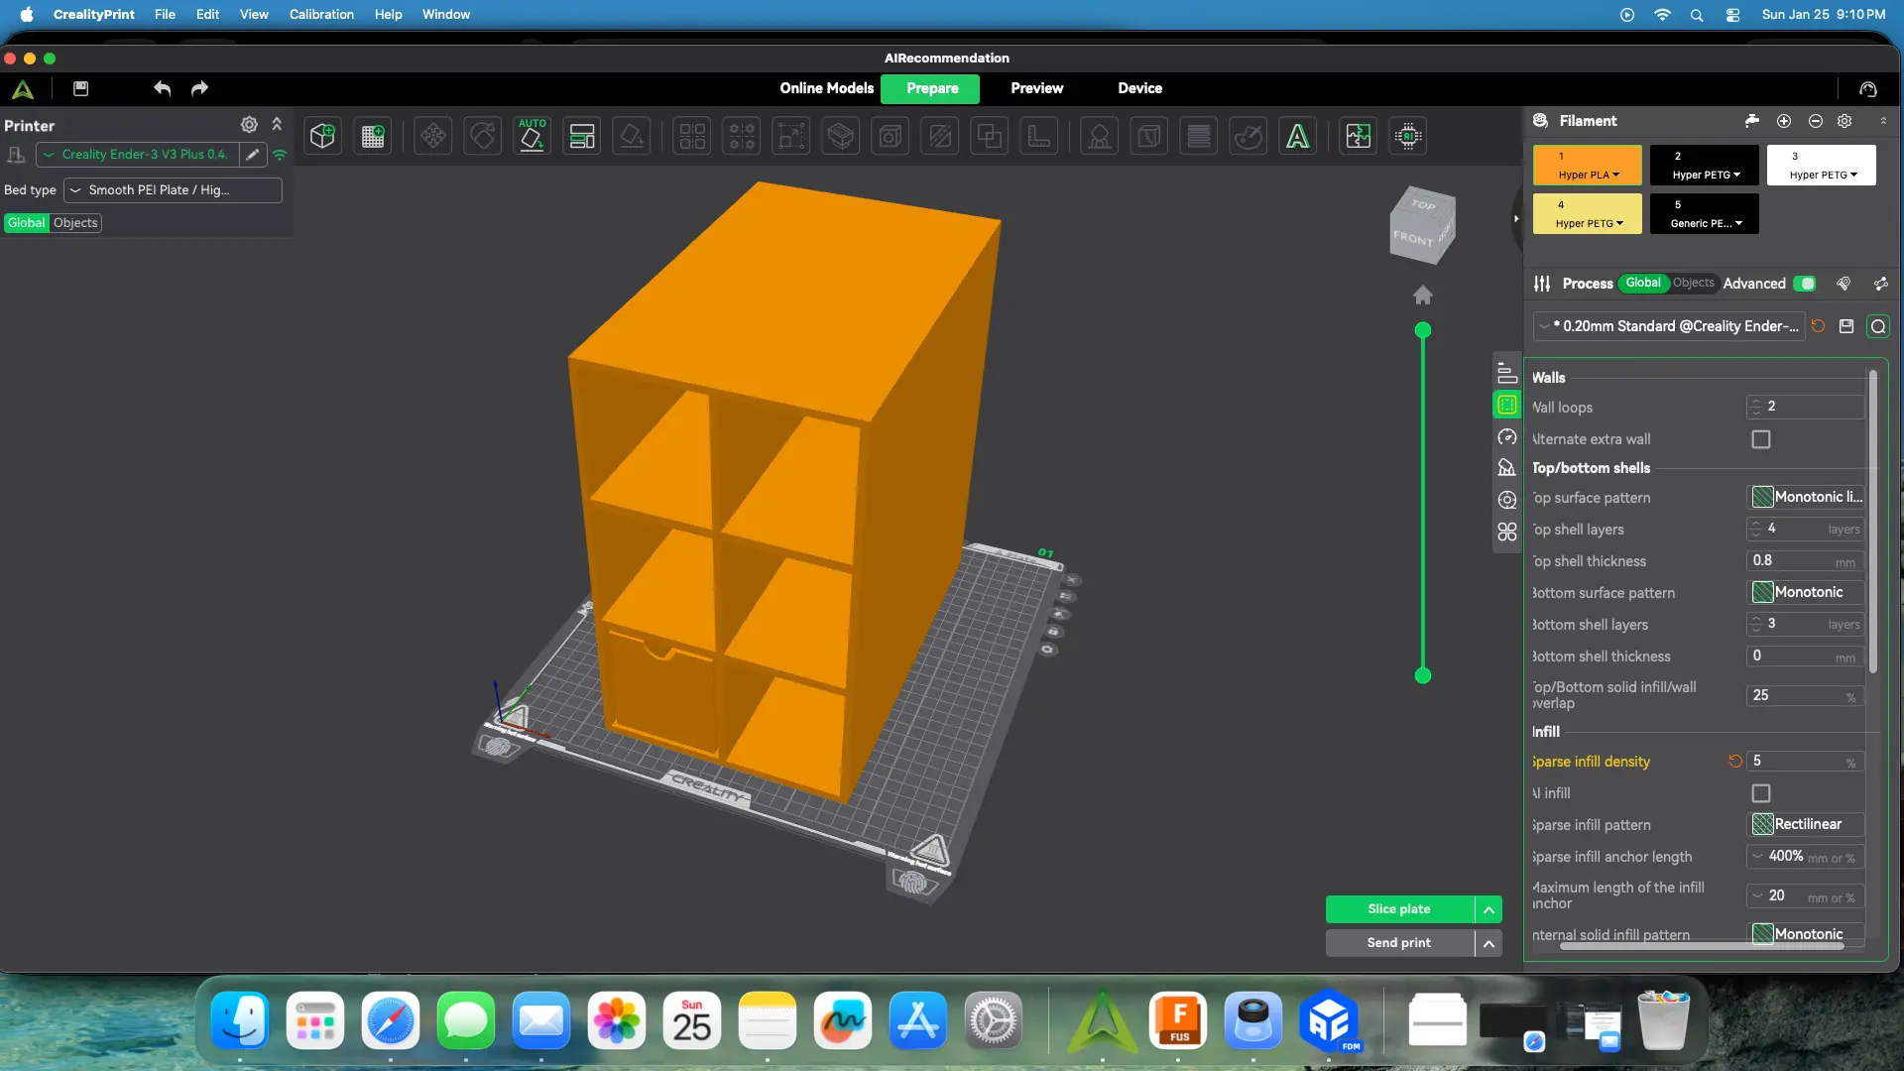Expand the Send print options arrow
Viewport: 1904px width, 1071px height.
(1488, 944)
